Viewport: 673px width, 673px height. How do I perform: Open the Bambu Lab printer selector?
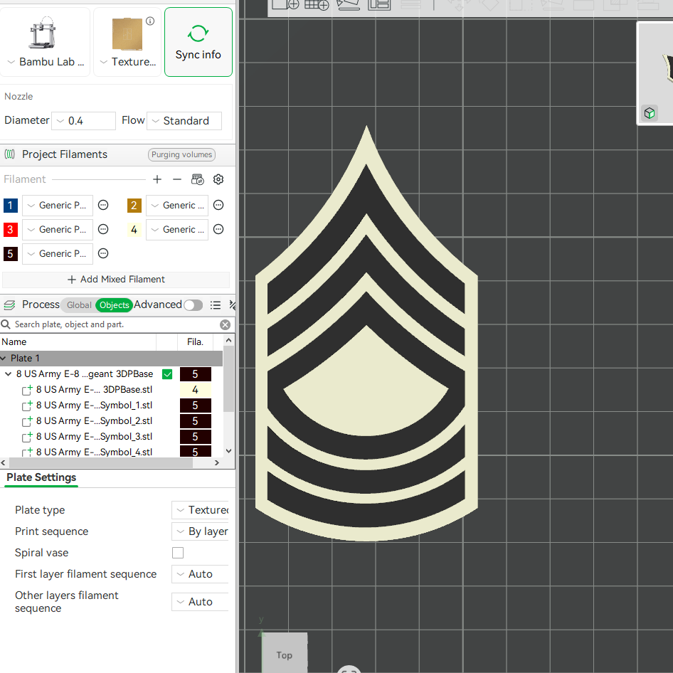[x=45, y=42]
